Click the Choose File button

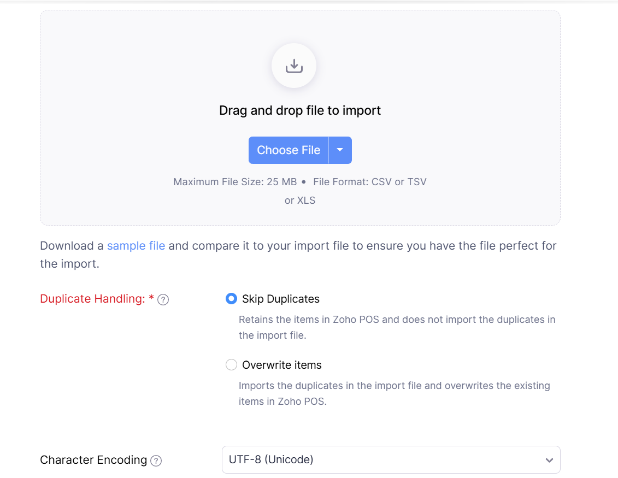(x=289, y=150)
